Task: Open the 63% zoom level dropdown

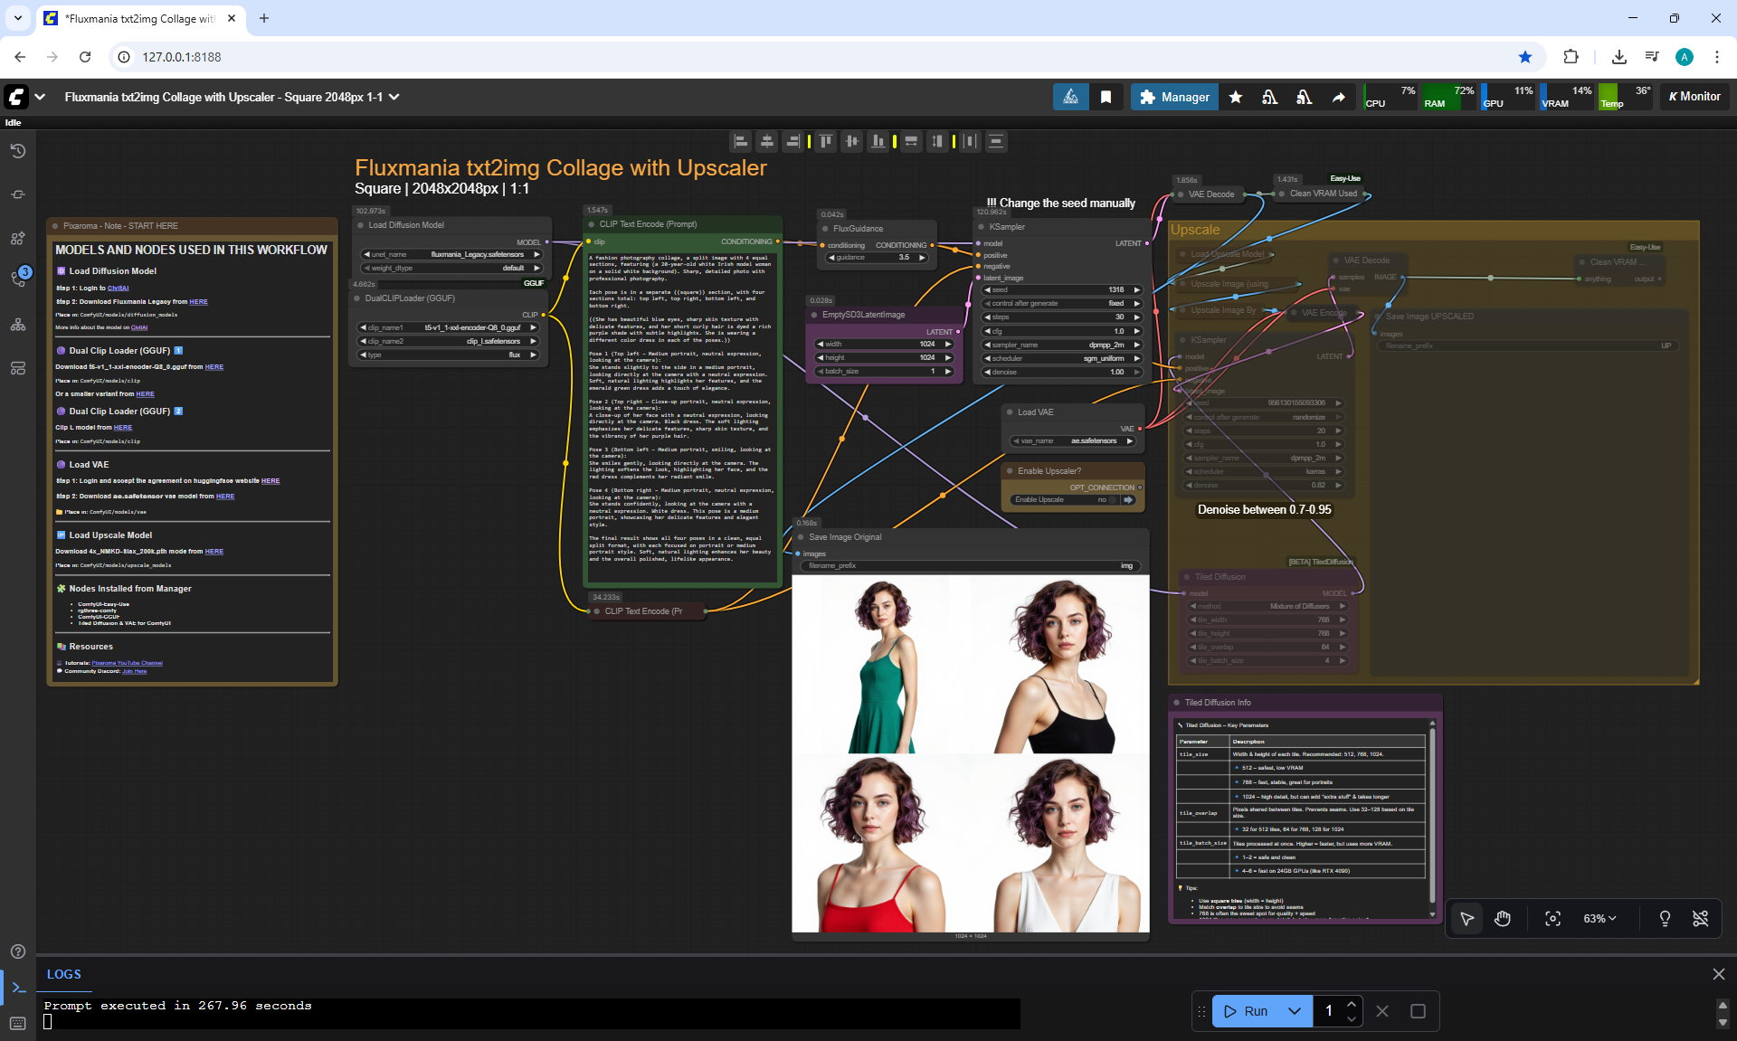Action: coord(1599,919)
